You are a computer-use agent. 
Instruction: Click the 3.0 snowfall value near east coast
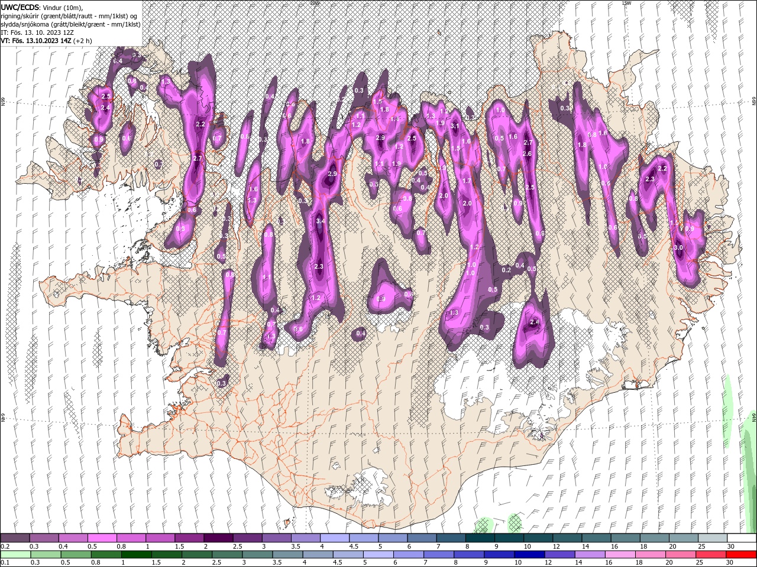678,247
